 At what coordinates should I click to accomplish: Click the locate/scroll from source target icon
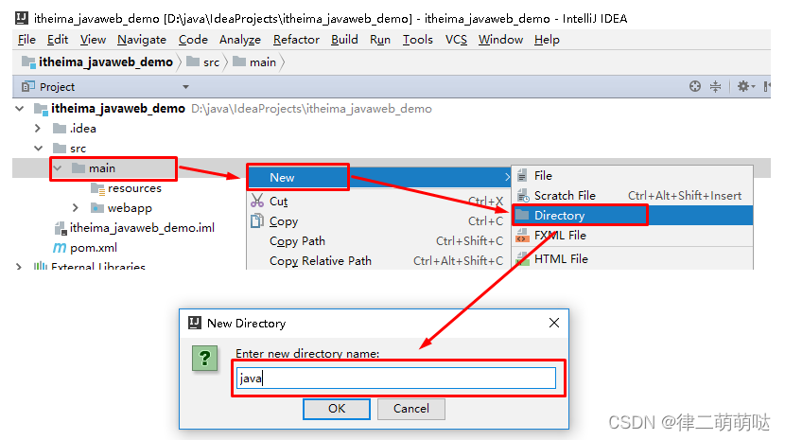tap(695, 86)
